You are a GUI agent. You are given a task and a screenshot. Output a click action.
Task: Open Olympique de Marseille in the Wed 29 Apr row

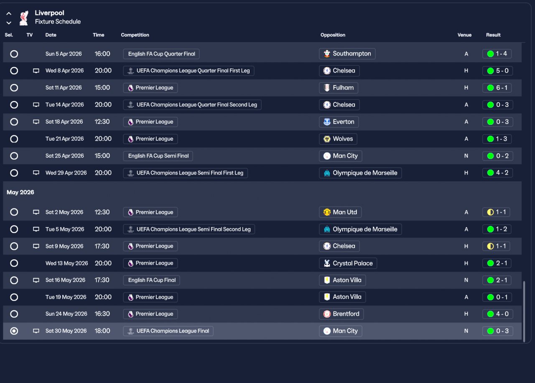pos(360,173)
